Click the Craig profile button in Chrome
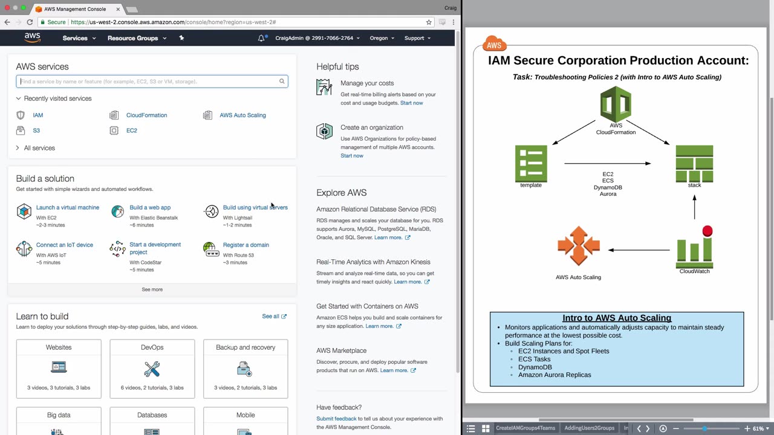Image resolution: width=774 pixels, height=435 pixels. [449, 8]
